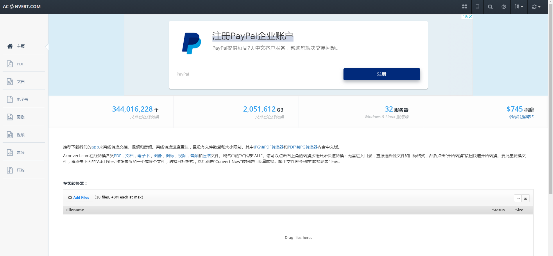Viewport: 553px width, 256px height.
Task: Open the search magnifier icon
Action: (490, 7)
